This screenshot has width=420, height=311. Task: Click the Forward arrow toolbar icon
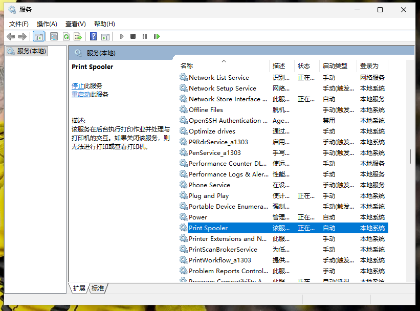coord(23,36)
